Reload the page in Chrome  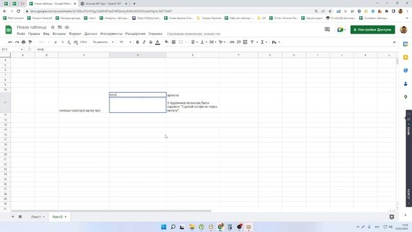tap(18, 12)
